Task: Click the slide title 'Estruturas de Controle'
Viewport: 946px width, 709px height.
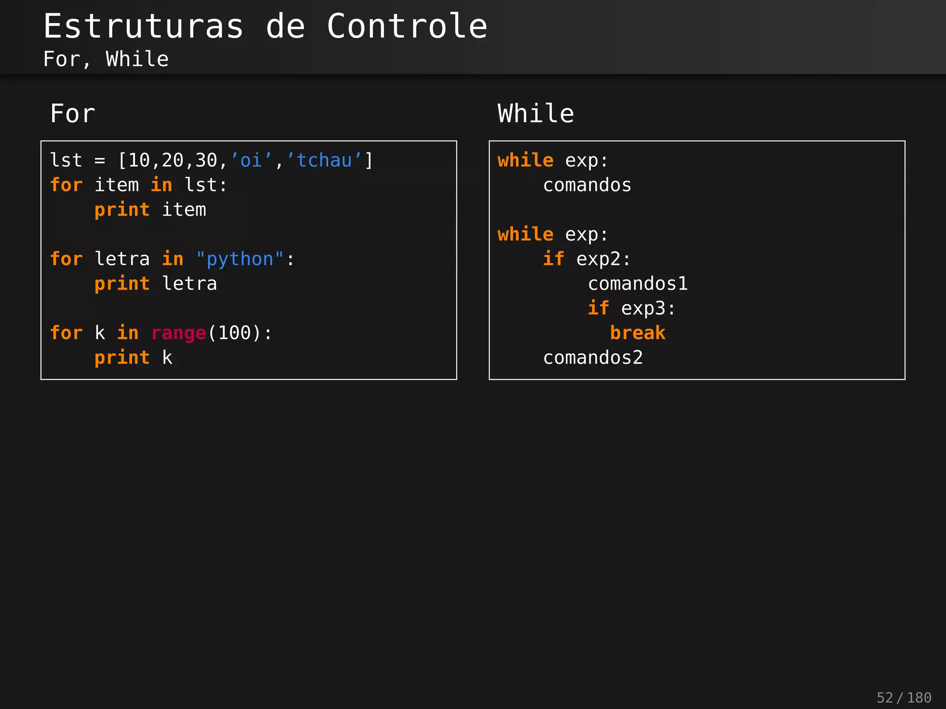Action: (x=265, y=26)
